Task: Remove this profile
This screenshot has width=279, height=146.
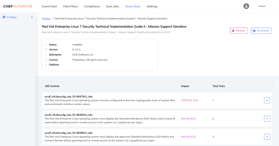Action: (239, 31)
